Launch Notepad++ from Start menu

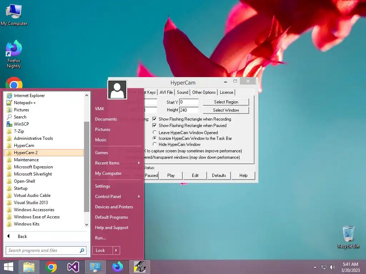pos(44,102)
